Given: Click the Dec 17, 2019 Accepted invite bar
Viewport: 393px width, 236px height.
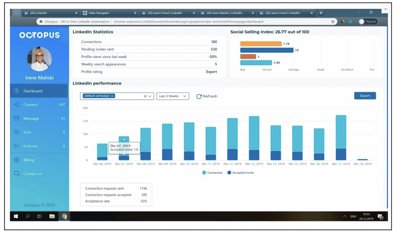Looking at the screenshot, I should 341,154.
